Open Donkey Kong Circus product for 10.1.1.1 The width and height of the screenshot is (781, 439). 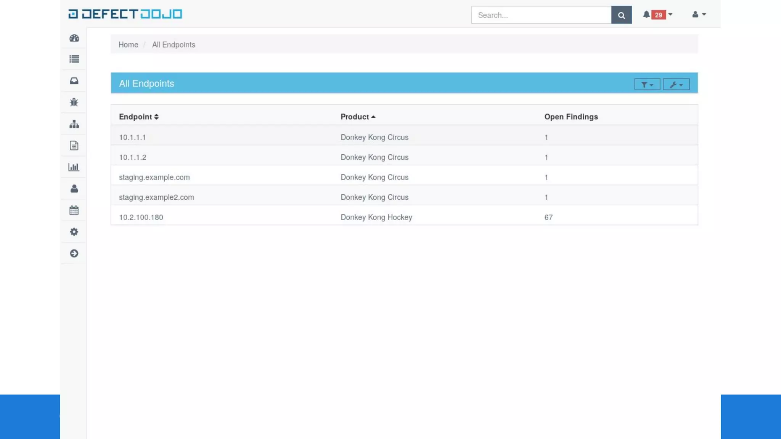(x=374, y=137)
